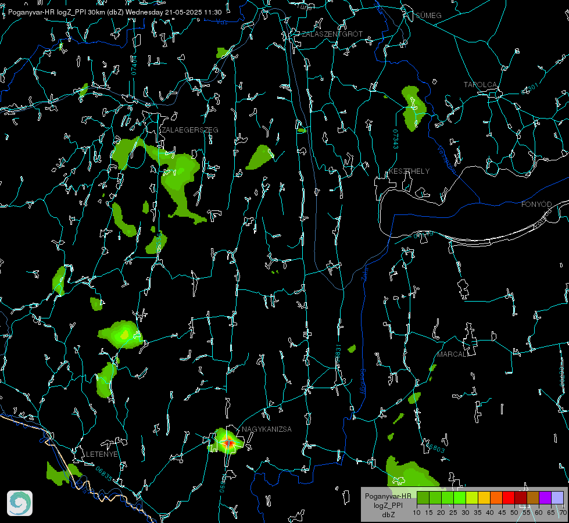Image resolution: width=569 pixels, height=523 pixels.
Task: Pick the 20-25 dBZ green legend swatch
Action: pos(448,497)
